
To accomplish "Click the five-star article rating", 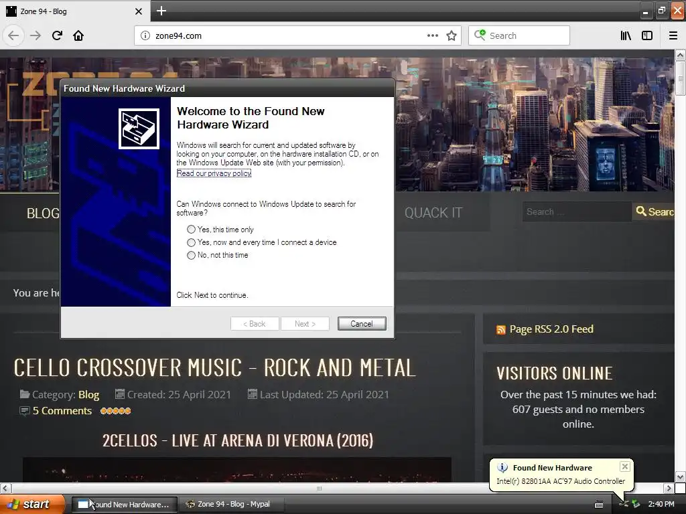I will coord(115,411).
